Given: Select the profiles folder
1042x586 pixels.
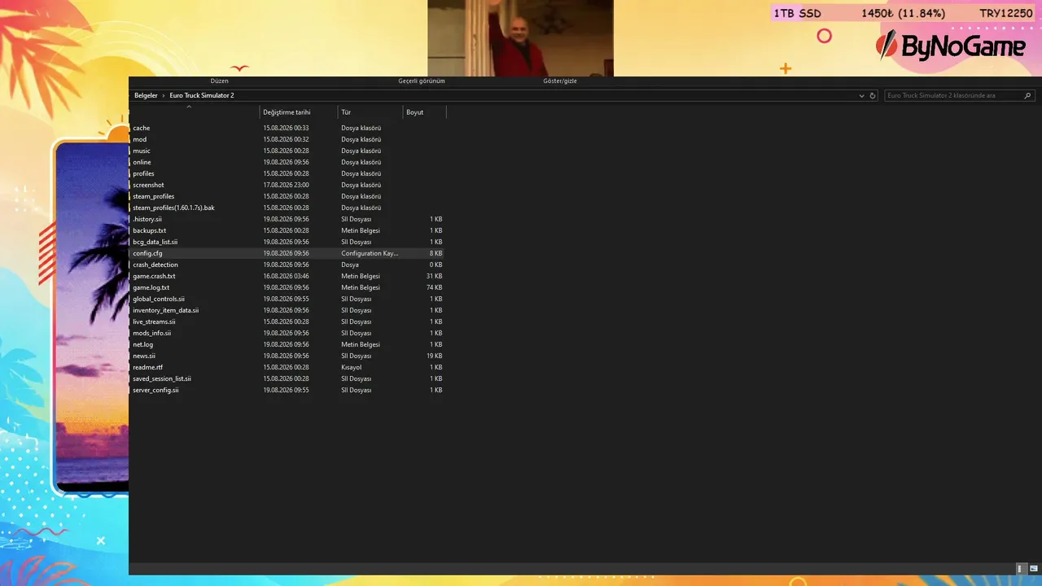Looking at the screenshot, I should (x=143, y=173).
